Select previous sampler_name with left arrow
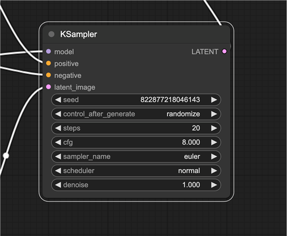287x236 pixels. coord(58,157)
